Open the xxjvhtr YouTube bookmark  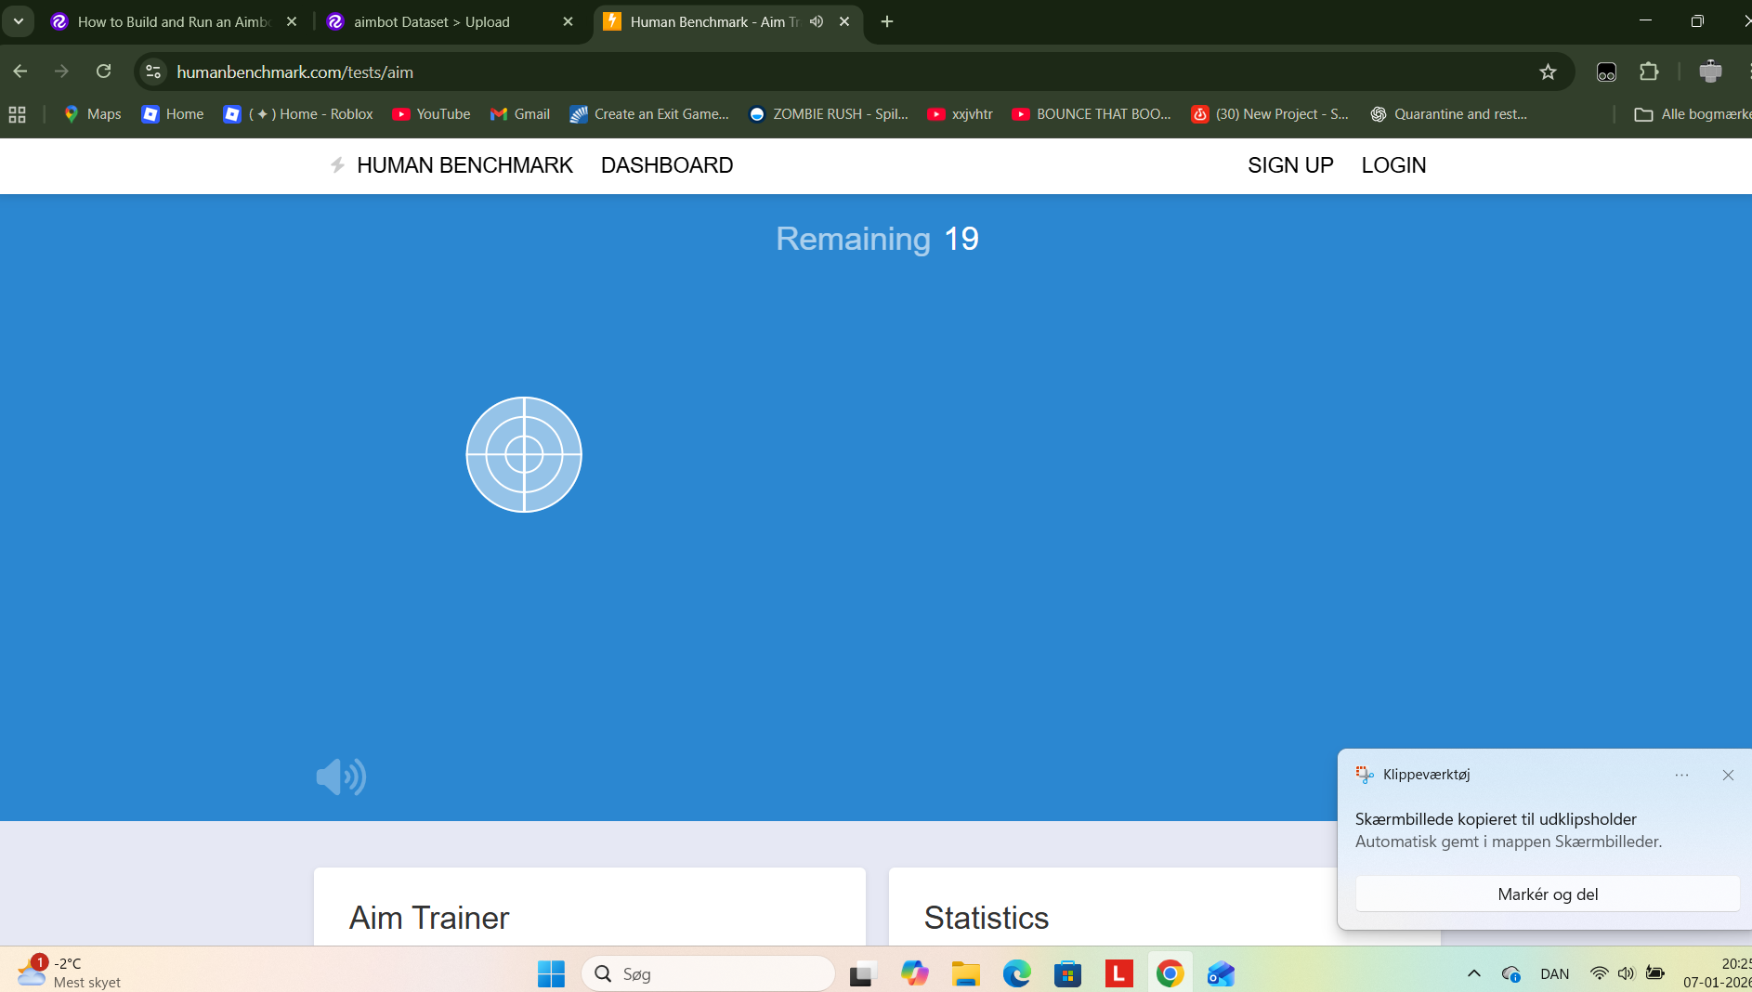(x=961, y=114)
